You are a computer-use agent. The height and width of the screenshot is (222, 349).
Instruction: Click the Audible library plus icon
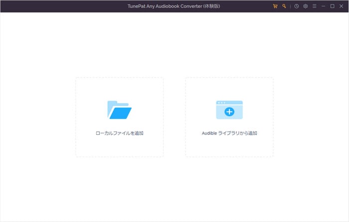229,110
